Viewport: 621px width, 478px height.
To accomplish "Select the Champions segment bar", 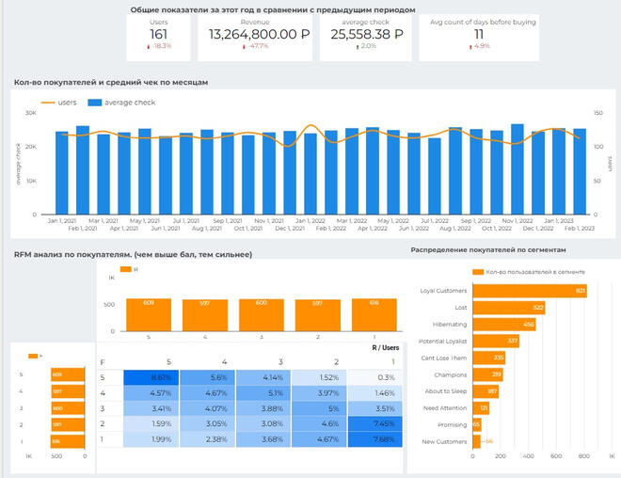I will (487, 374).
